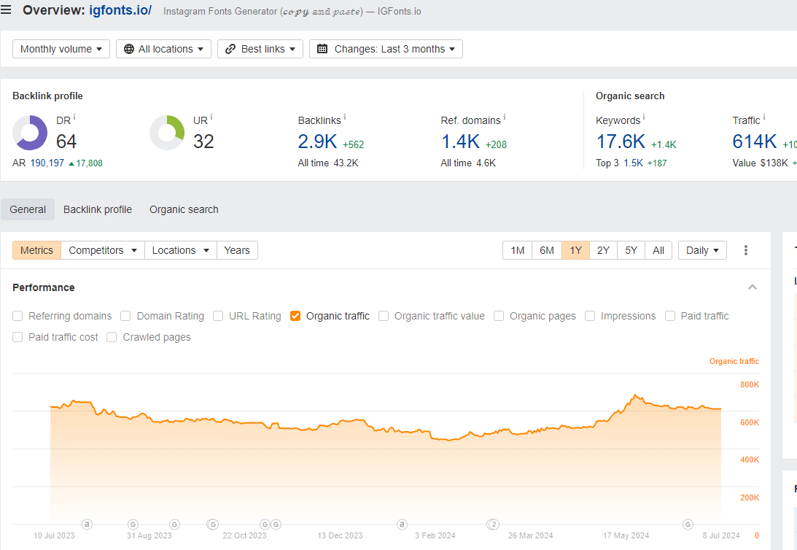Click the Keywords info icon
Screen dimensions: 797x550
click(x=644, y=117)
